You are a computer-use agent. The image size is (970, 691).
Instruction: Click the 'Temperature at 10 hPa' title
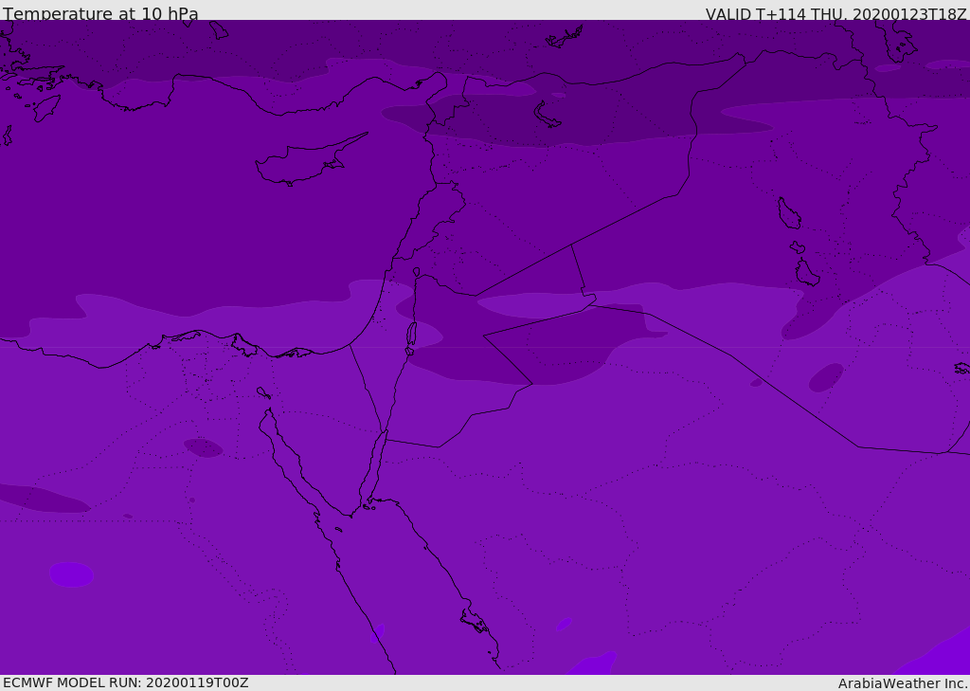click(100, 14)
